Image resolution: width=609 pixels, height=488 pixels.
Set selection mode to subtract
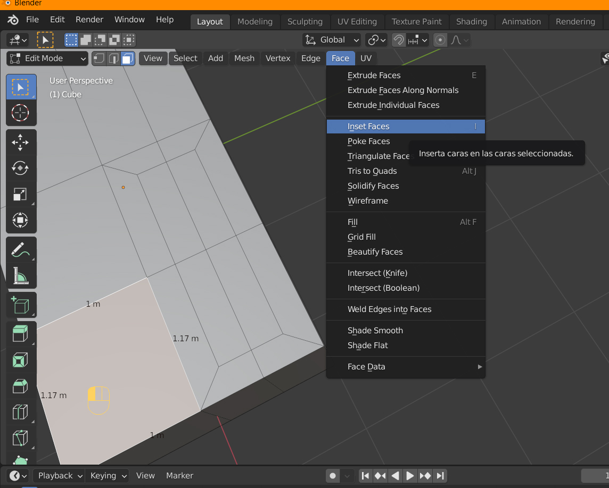(100, 40)
